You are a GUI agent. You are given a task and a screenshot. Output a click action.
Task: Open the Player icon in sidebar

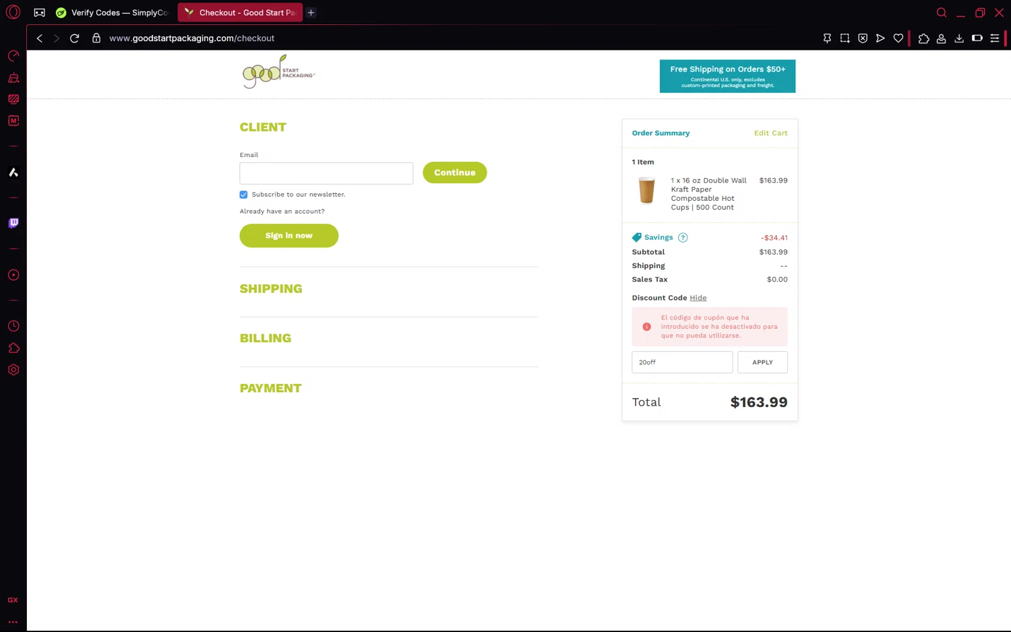pyautogui.click(x=13, y=275)
